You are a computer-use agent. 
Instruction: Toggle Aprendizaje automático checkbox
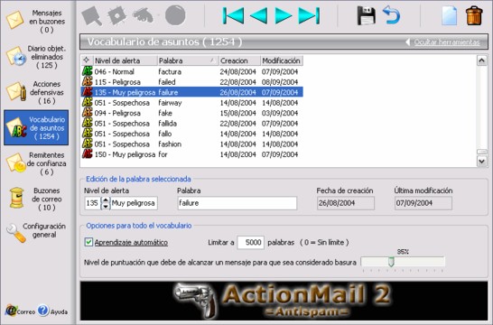coord(88,242)
